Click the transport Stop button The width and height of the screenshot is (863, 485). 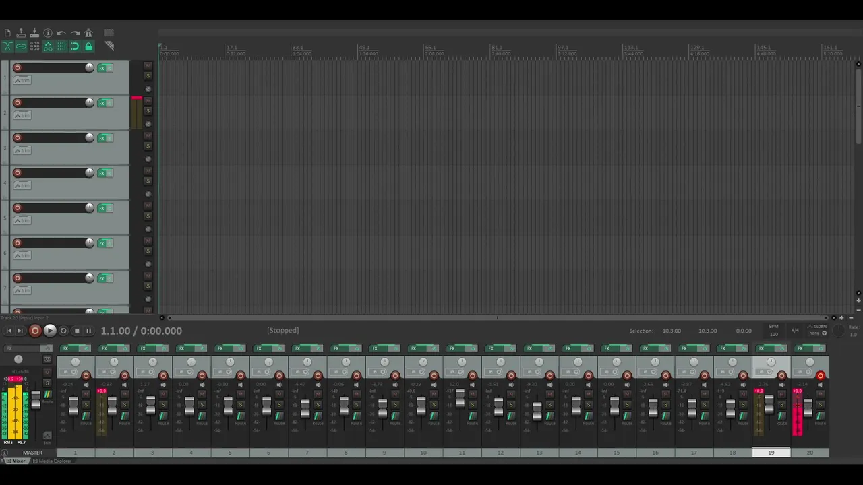click(77, 331)
